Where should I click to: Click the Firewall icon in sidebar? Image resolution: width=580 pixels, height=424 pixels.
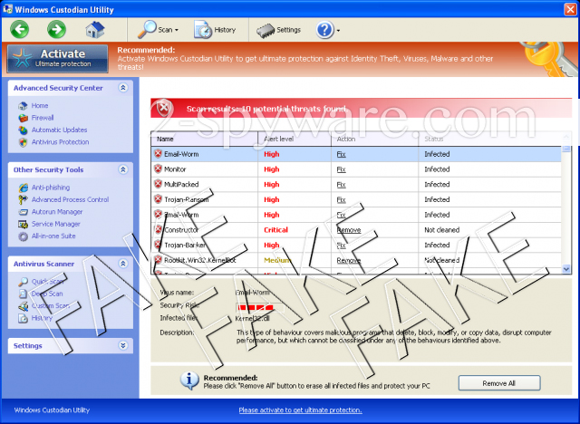pyautogui.click(x=23, y=118)
